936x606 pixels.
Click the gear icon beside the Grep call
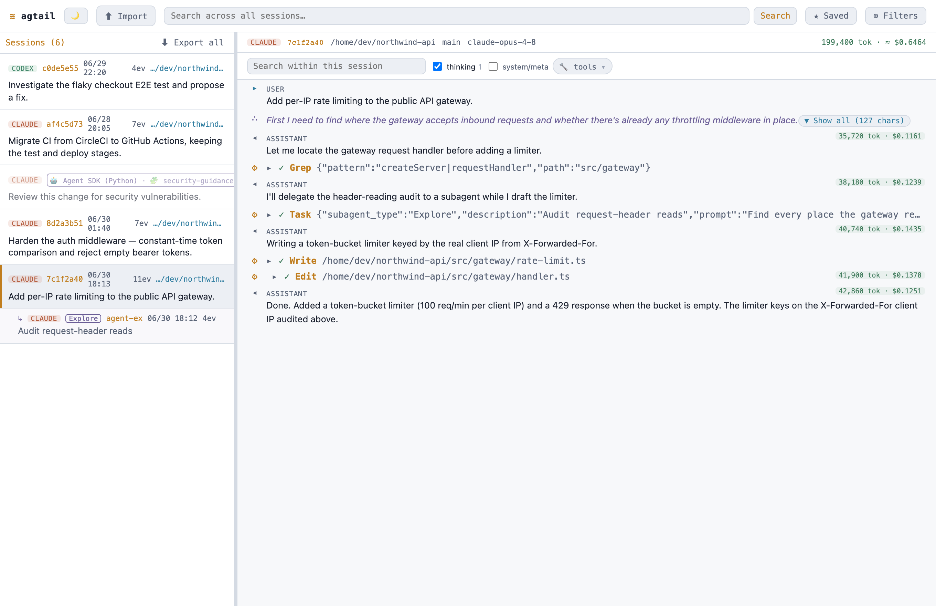(x=254, y=168)
